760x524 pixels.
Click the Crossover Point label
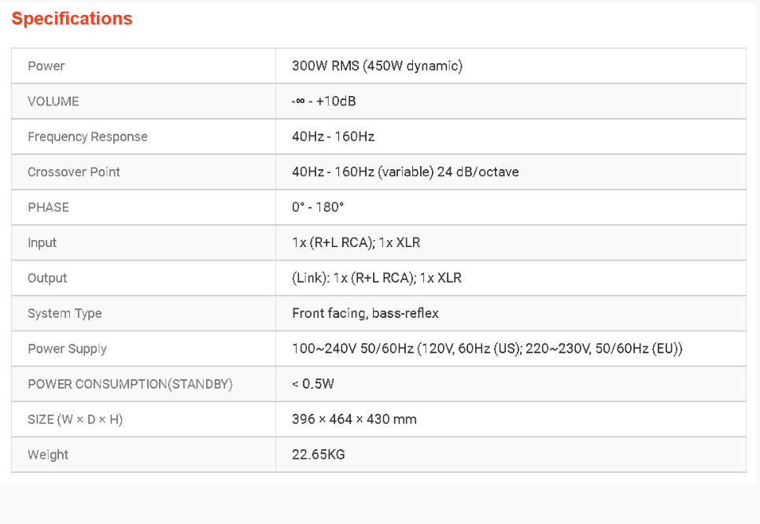point(74,172)
